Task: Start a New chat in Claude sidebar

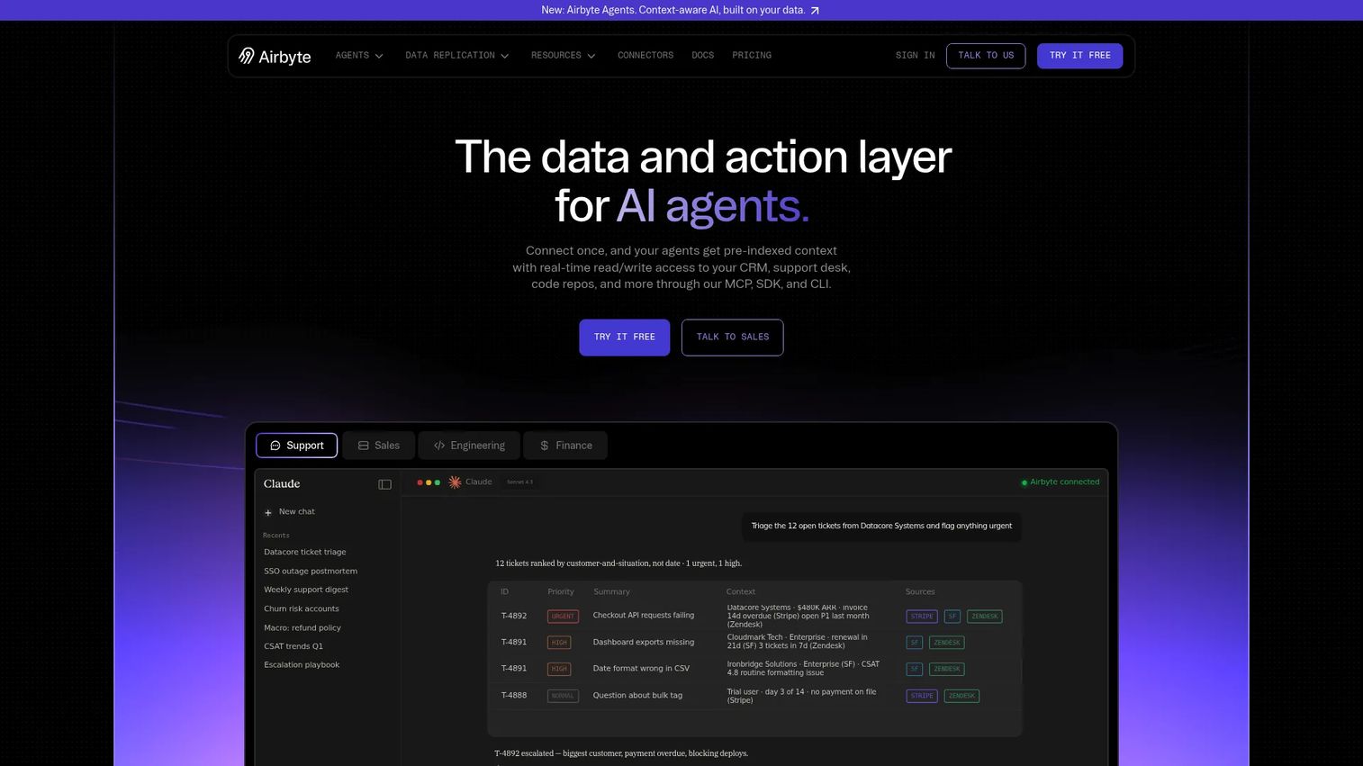Action: pos(290,512)
